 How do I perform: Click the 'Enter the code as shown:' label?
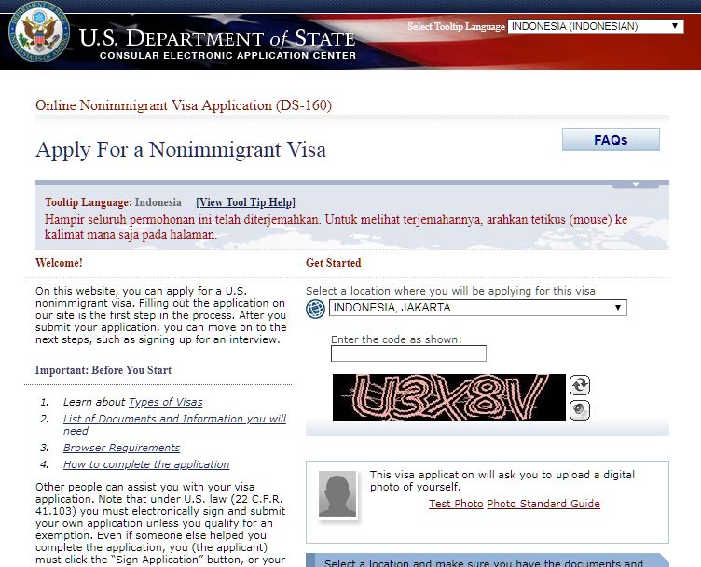[396, 339]
